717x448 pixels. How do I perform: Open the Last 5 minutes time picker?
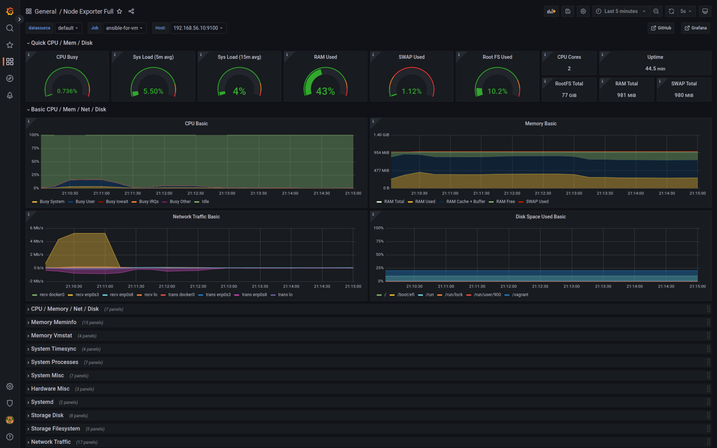(621, 11)
